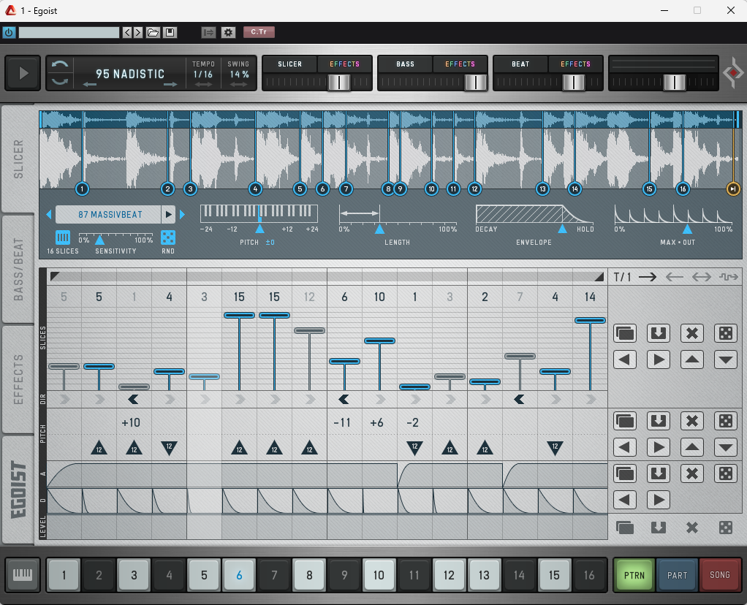Screen dimensions: 747x605
Task: Shift slices up with arrow button
Action: (691, 359)
